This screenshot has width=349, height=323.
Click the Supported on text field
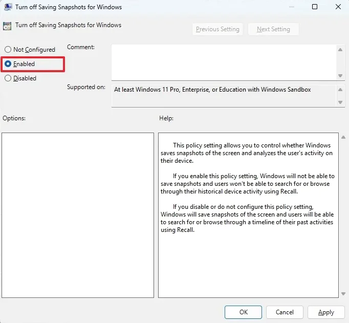tap(224, 96)
